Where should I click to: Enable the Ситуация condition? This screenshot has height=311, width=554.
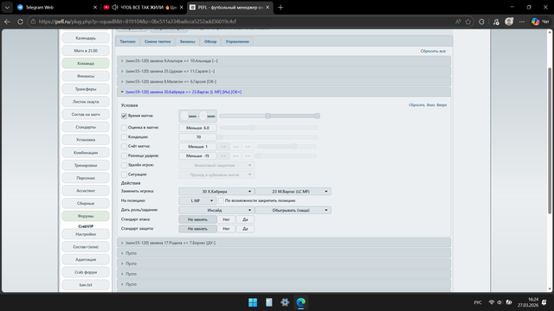point(124,175)
